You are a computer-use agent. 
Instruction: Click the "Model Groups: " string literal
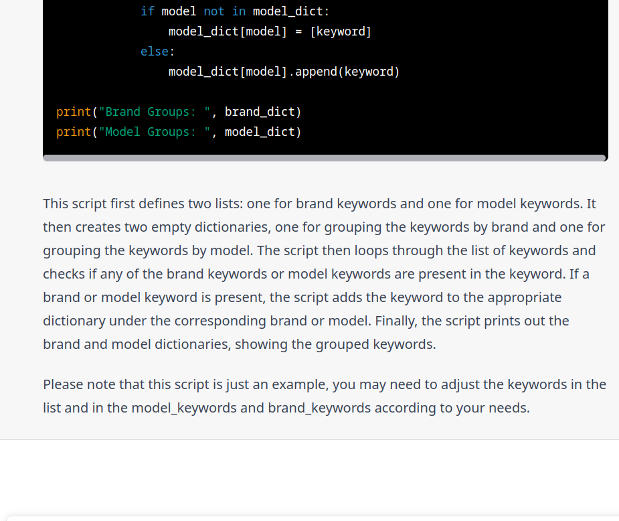(155, 132)
